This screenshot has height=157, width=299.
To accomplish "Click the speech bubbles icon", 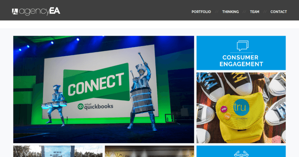I will click(243, 46).
